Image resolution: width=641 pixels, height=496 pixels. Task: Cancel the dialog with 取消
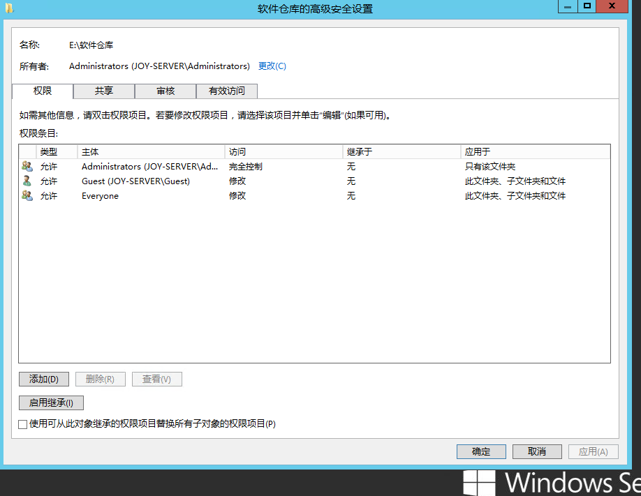point(536,451)
